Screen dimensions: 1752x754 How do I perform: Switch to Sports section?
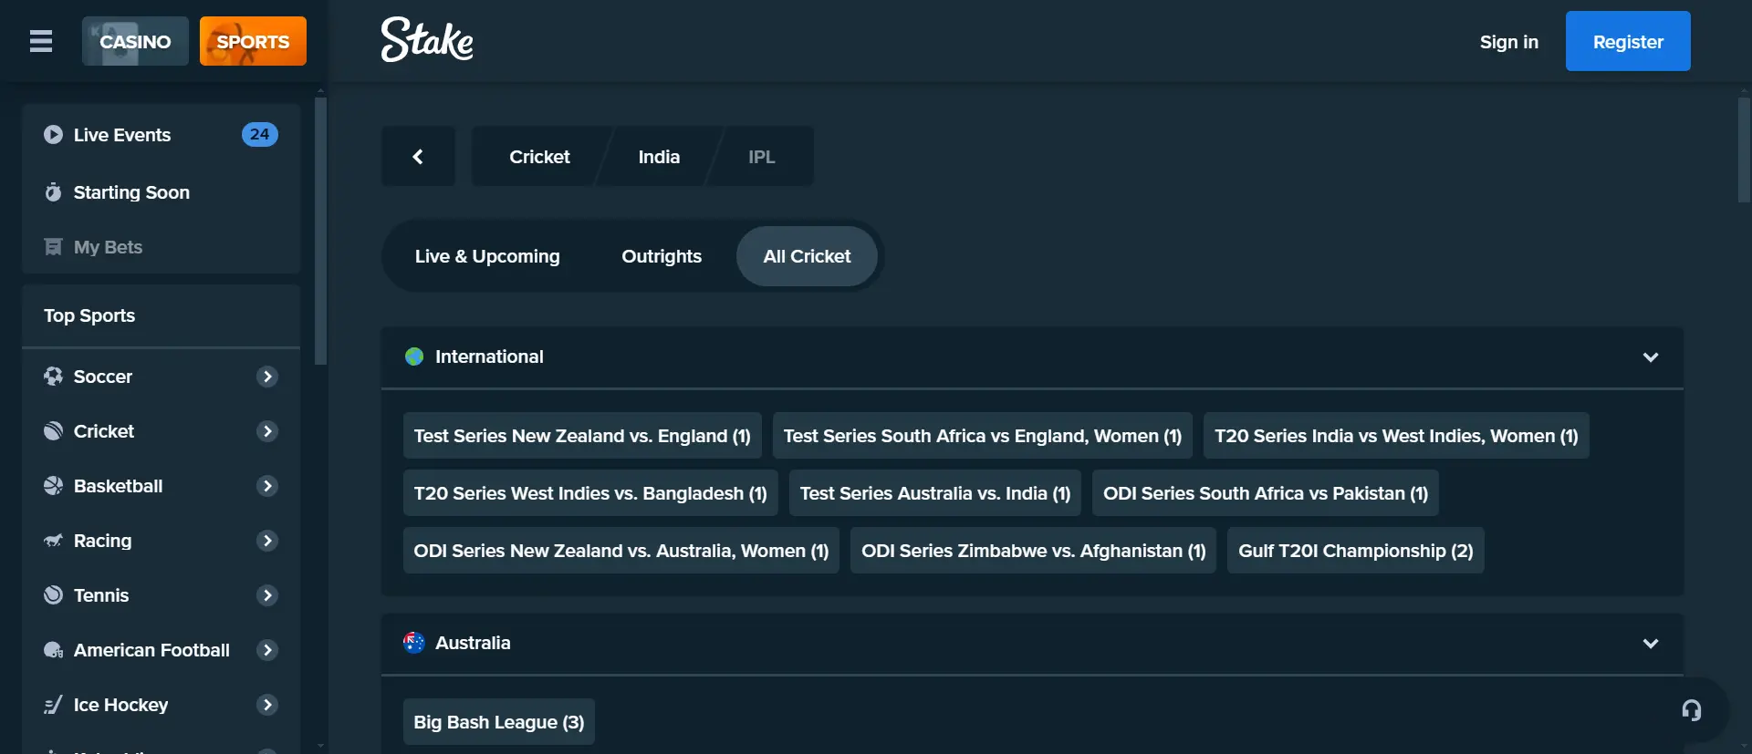(253, 41)
